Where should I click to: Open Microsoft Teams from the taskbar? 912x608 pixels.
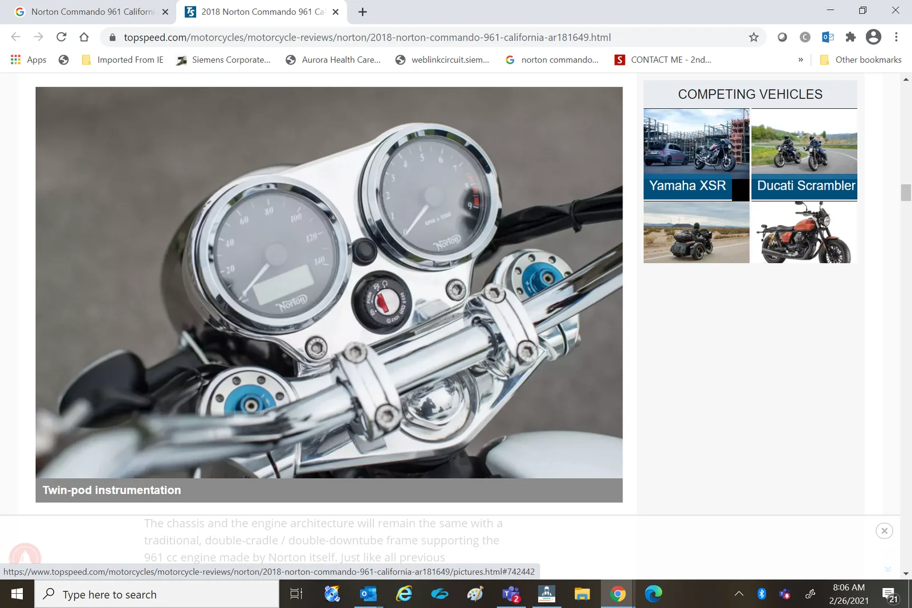511,594
